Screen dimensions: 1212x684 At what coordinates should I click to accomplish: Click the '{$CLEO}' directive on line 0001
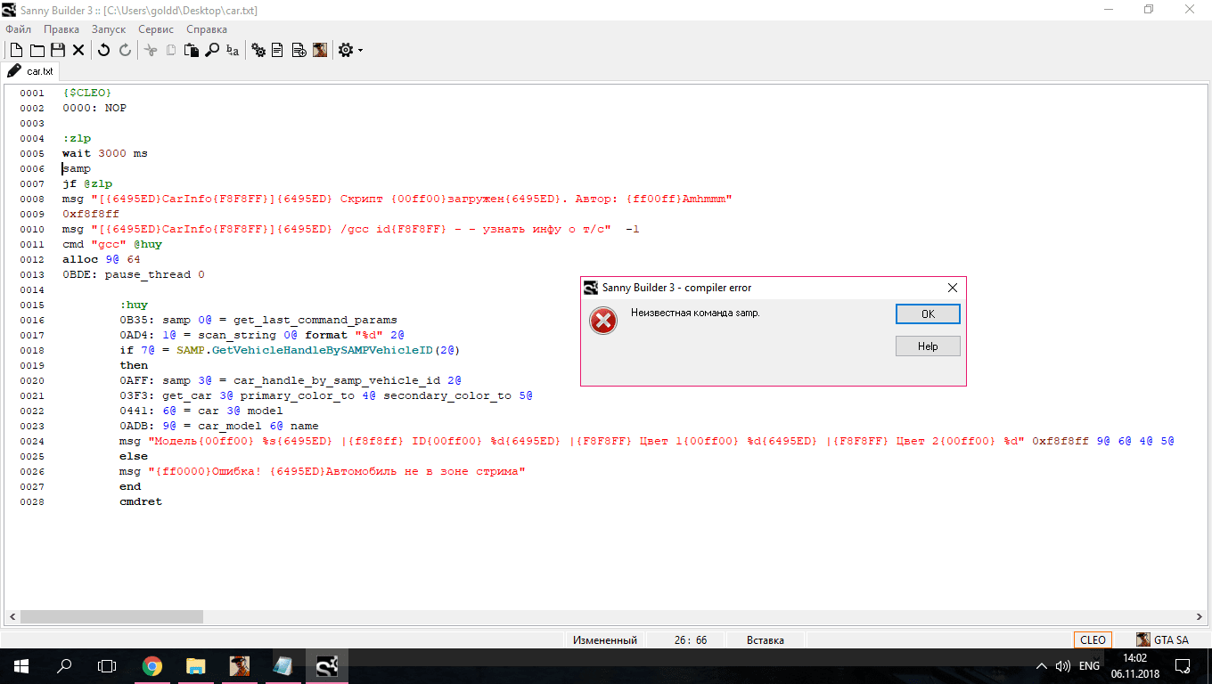[x=87, y=93]
